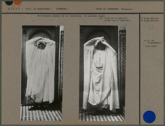The height and width of the screenshot is (126, 165).
Task: Click the orange dot beside the black one
Action: tap(17, 3)
